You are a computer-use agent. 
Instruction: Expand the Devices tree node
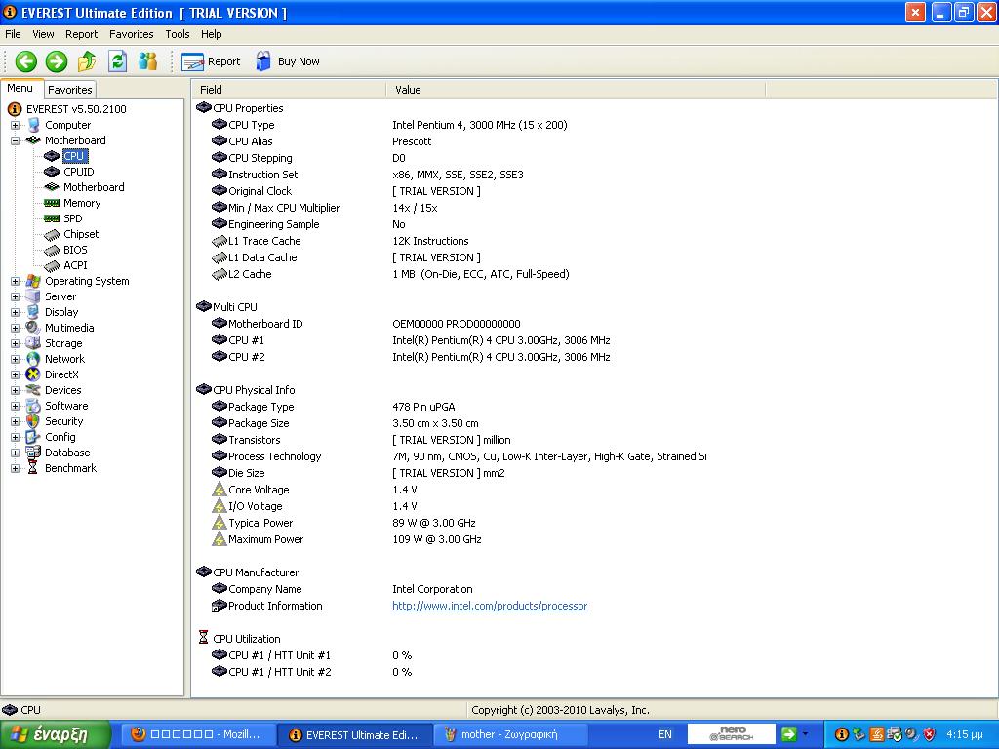click(15, 390)
